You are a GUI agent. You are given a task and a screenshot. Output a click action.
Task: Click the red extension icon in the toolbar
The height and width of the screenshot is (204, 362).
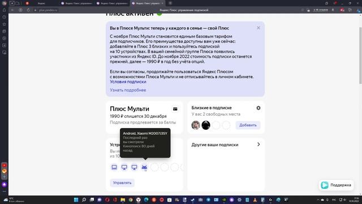coord(342,10)
